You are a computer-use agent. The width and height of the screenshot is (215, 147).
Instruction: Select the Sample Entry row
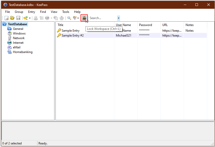point(132,30)
